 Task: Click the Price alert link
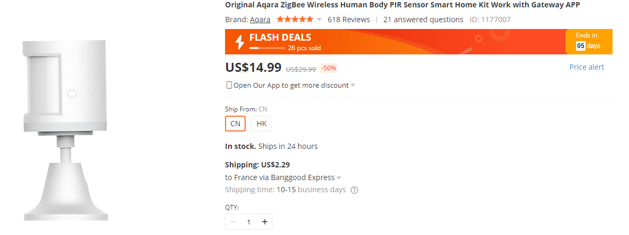[586, 67]
